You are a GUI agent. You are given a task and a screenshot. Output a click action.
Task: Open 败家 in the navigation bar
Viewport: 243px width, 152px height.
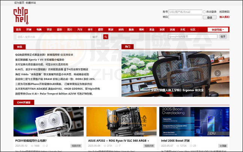coord(111,30)
